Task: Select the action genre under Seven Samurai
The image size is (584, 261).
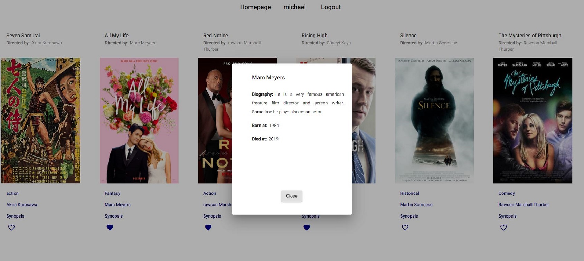Action: 12,193
